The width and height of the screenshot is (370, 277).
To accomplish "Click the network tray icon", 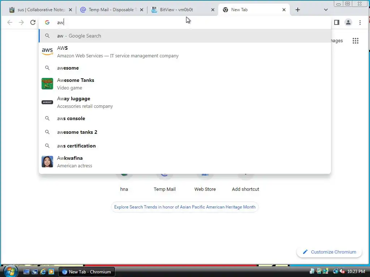I will (335, 271).
